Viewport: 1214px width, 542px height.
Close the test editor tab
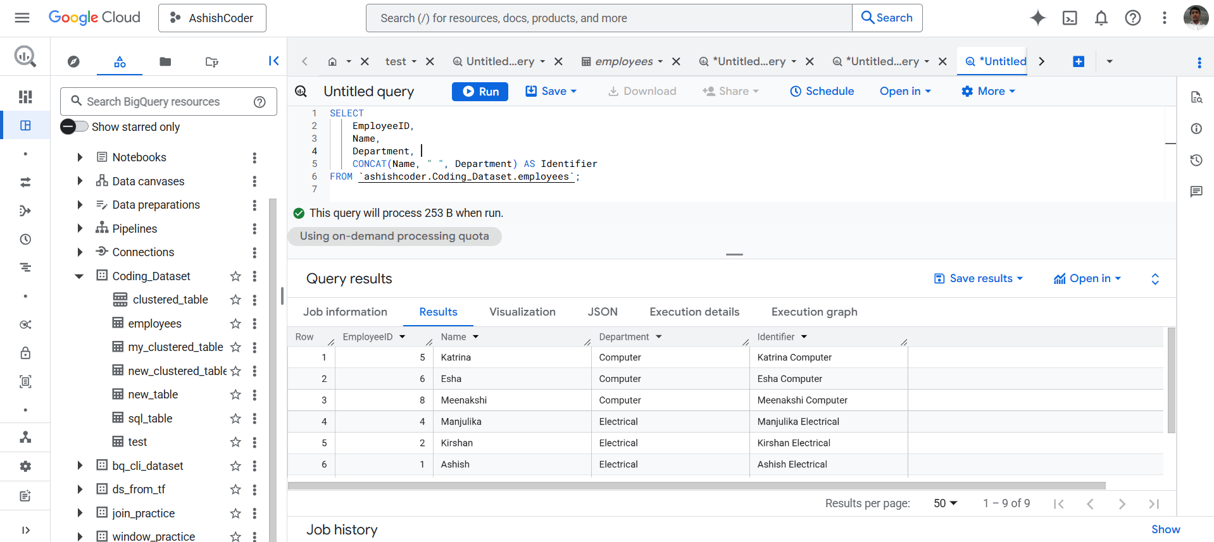point(430,61)
